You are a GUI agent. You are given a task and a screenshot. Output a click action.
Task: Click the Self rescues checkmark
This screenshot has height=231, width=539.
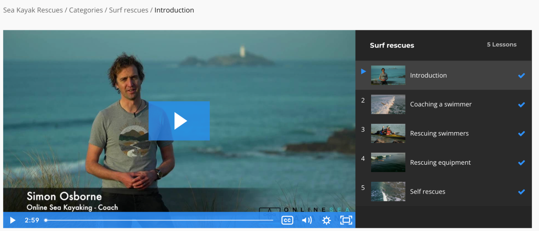point(521,192)
